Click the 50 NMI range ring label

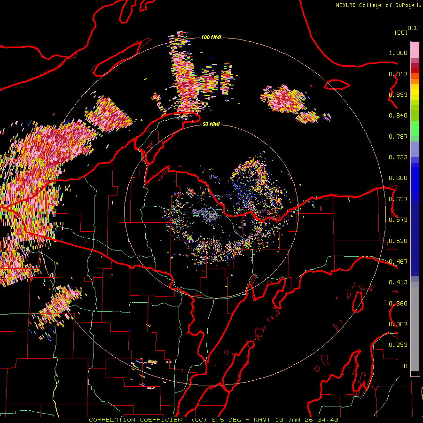tap(211, 124)
